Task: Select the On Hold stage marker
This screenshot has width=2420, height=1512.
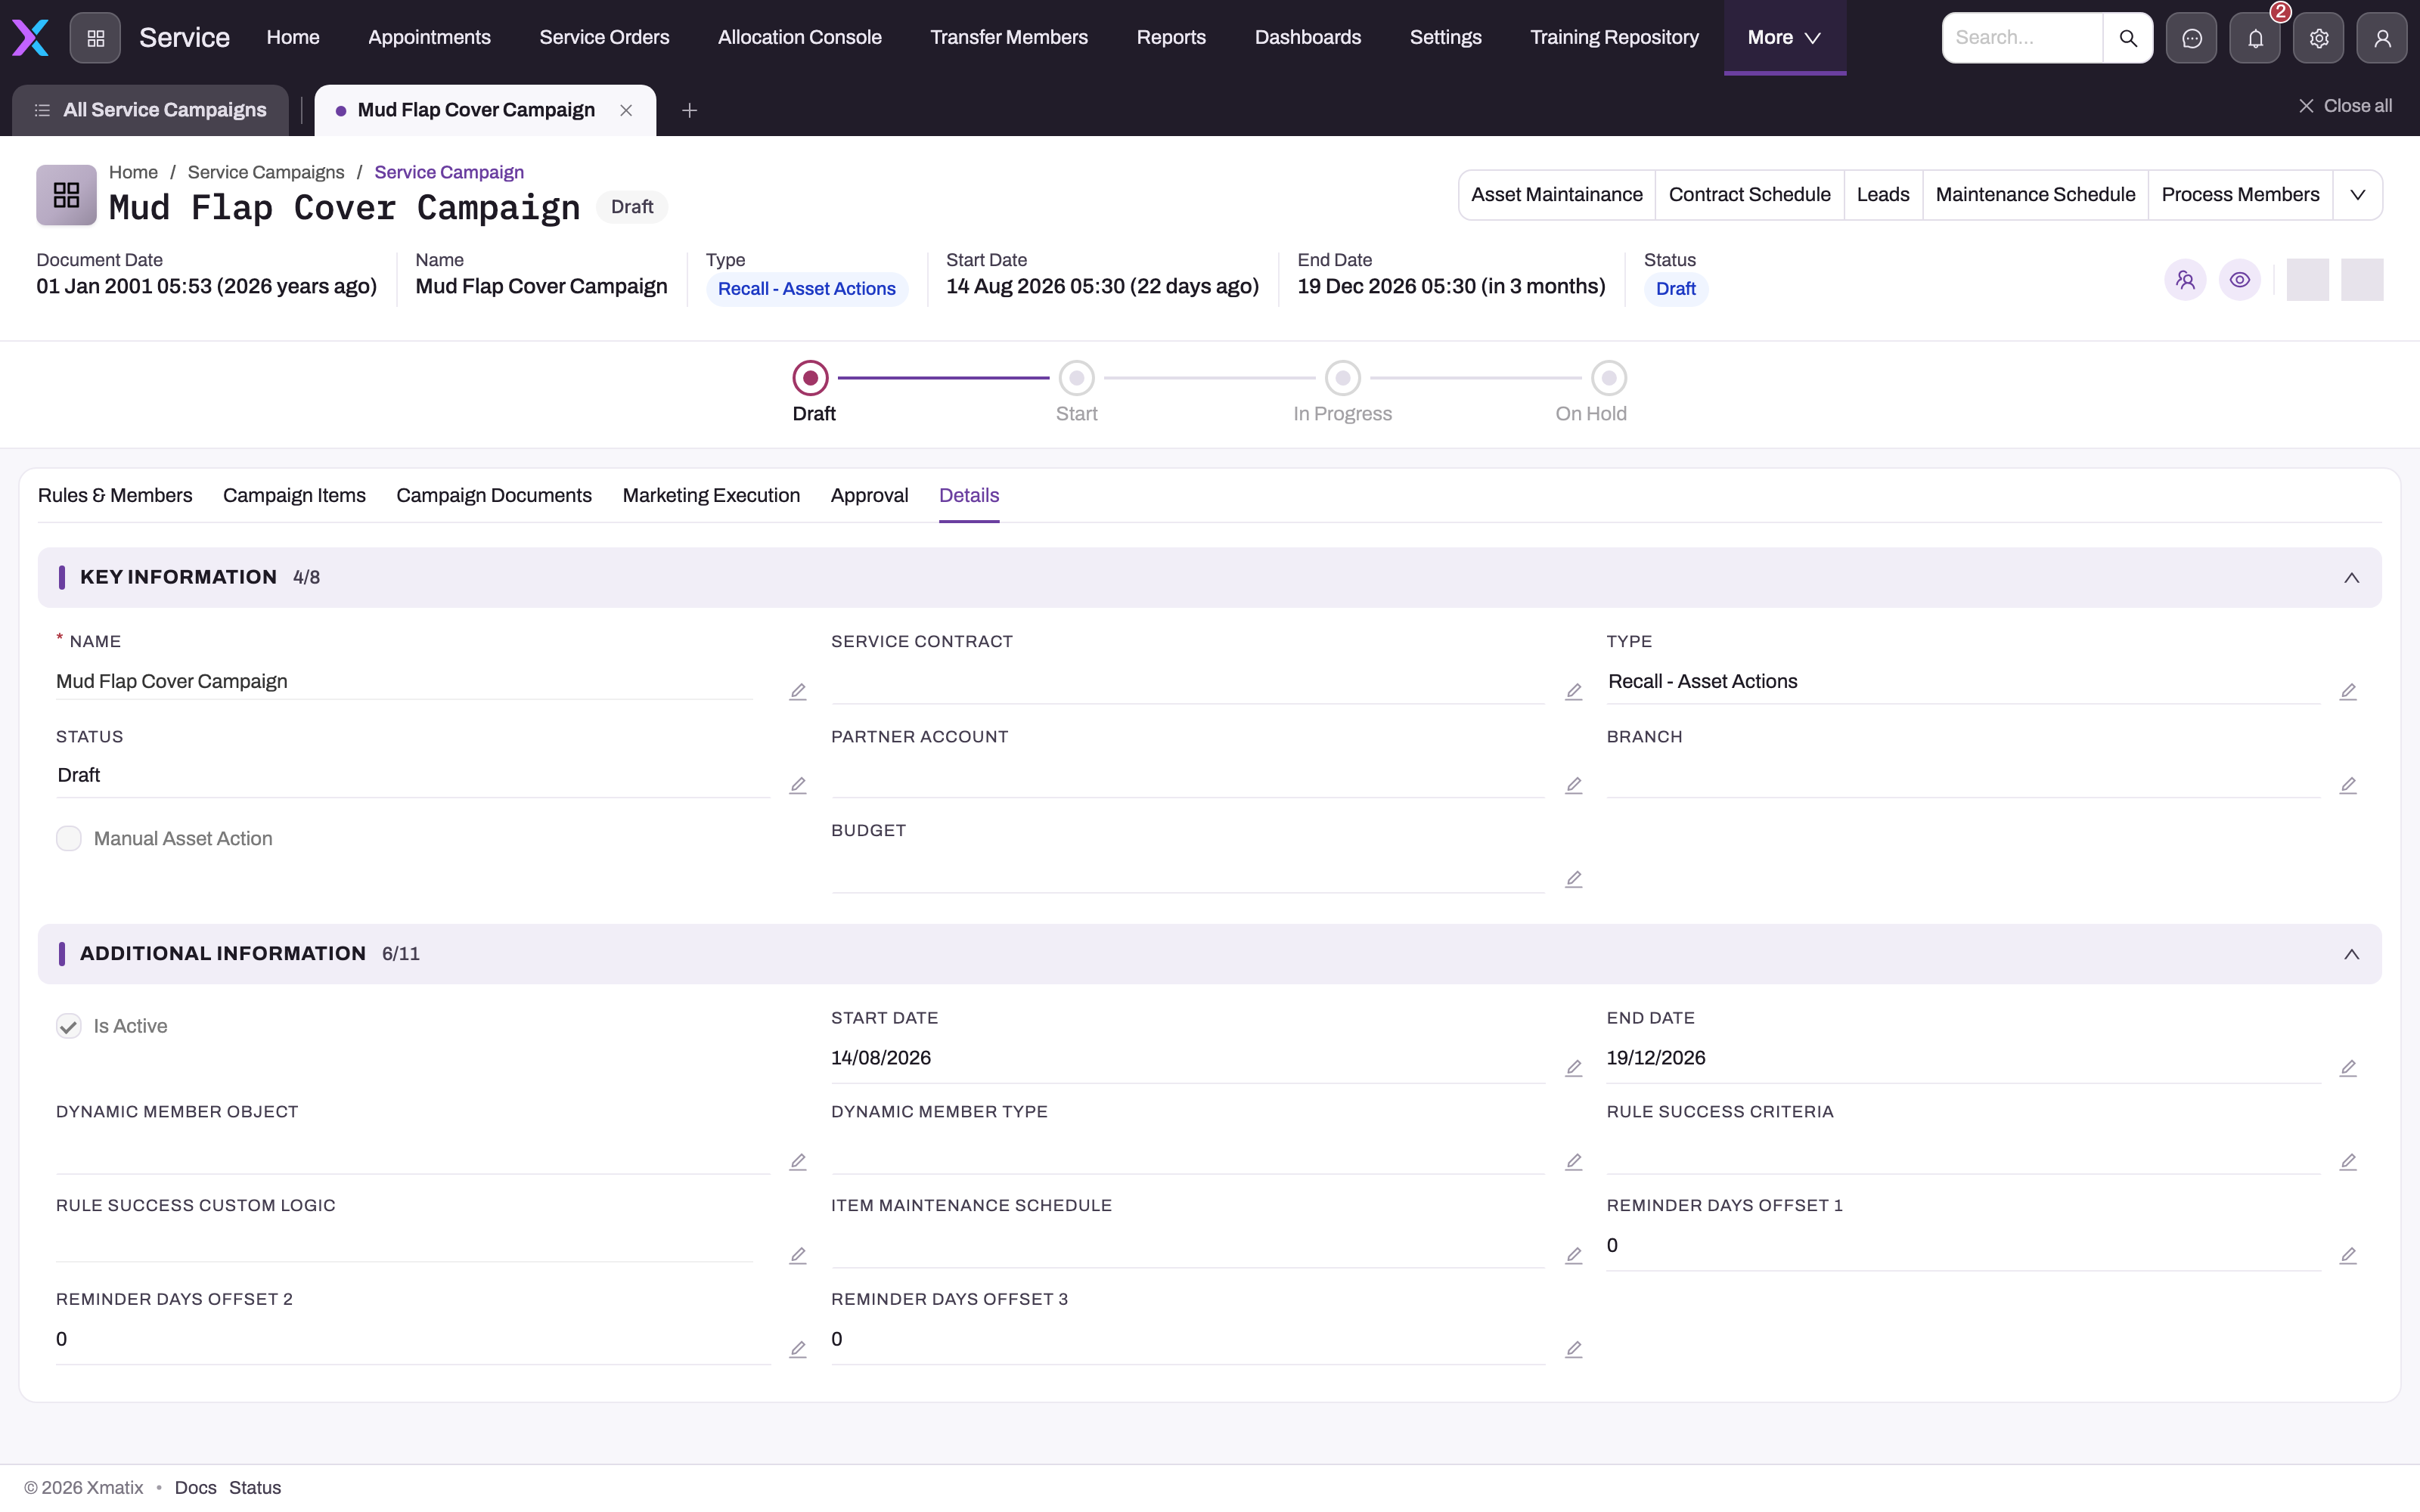Action: tap(1608, 378)
